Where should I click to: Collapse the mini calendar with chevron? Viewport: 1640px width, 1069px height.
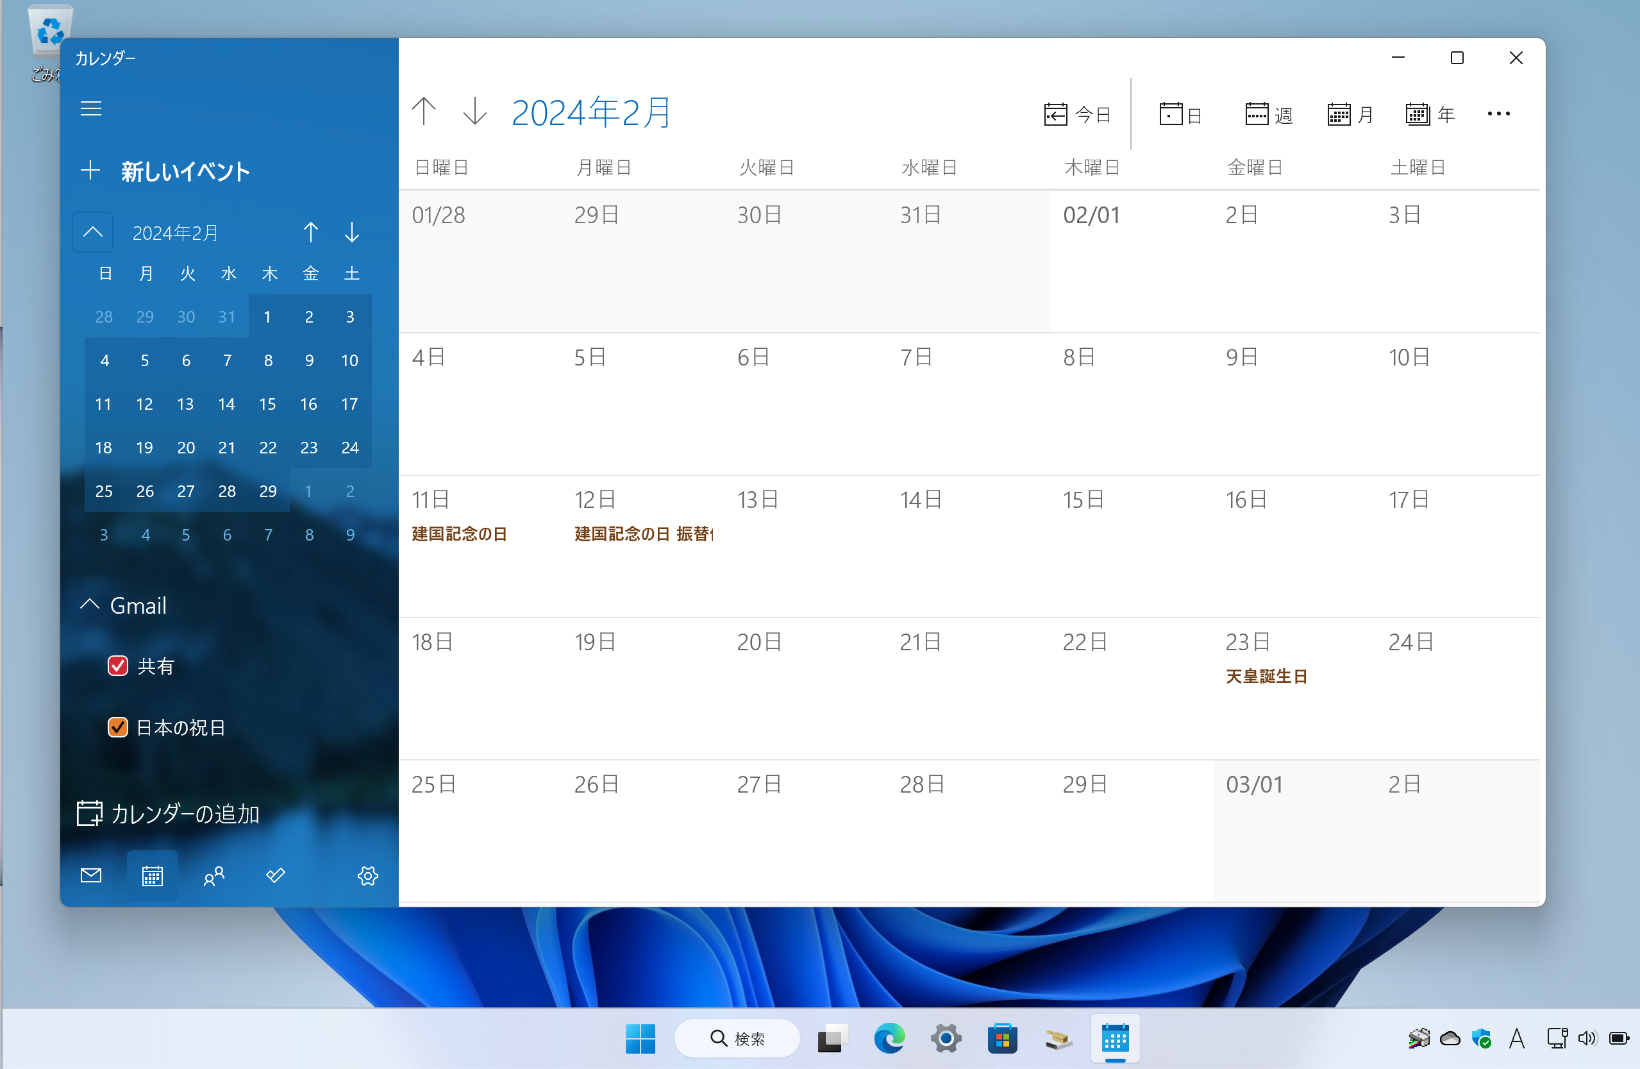(93, 232)
